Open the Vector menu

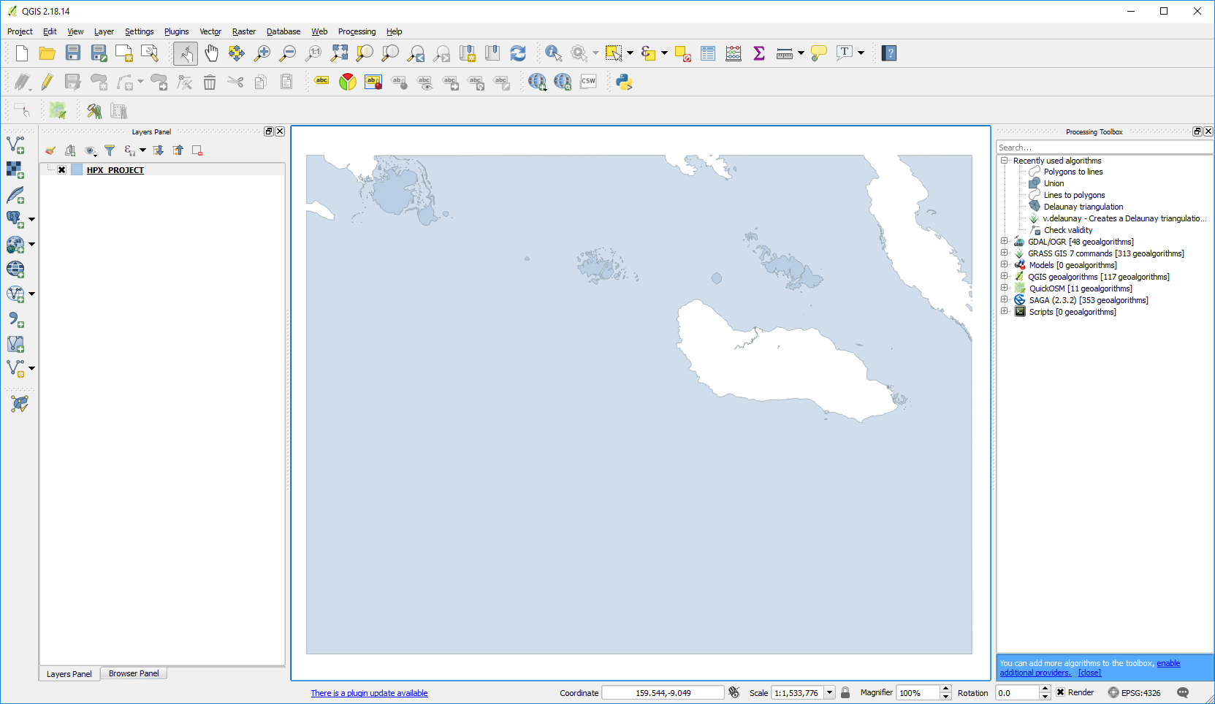210,31
